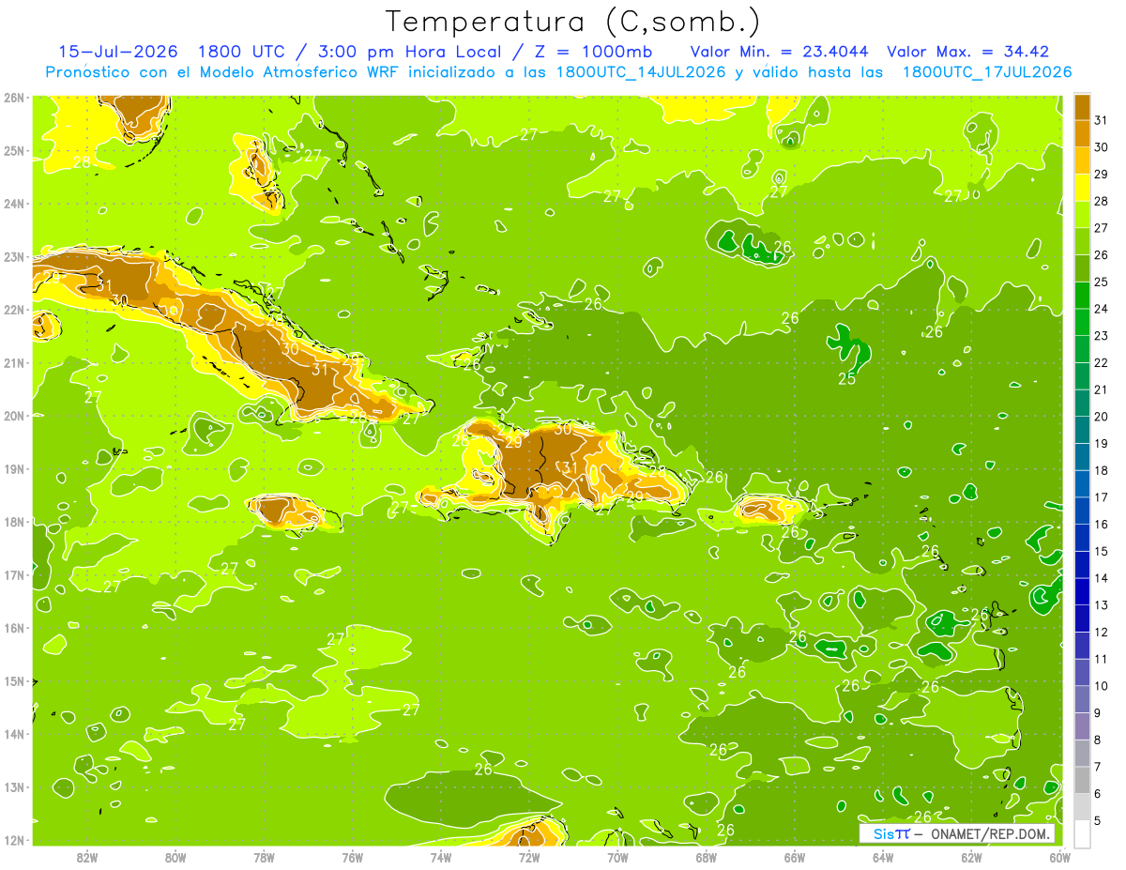
Task: Click the 'Valor Max. = 34.42' readout
Action: pyautogui.click(x=967, y=52)
